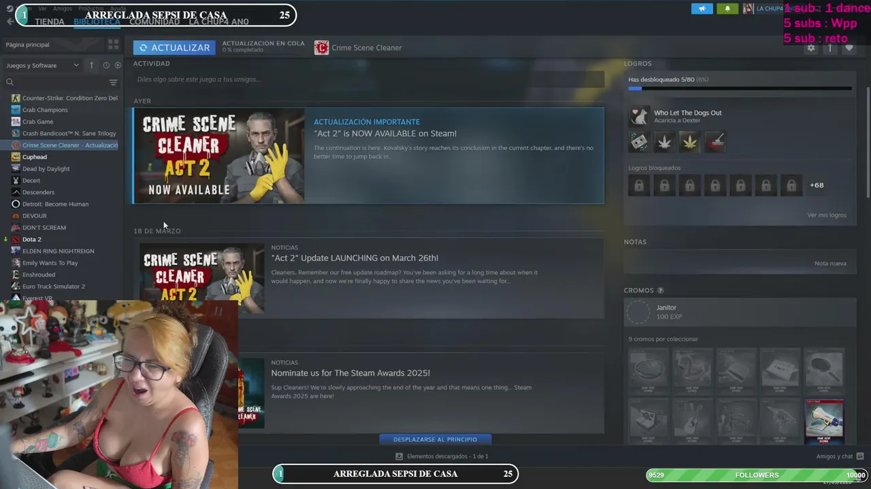Screen dimensions: 871x489
Task: Open the advanced filter options icon
Action: coord(113,82)
